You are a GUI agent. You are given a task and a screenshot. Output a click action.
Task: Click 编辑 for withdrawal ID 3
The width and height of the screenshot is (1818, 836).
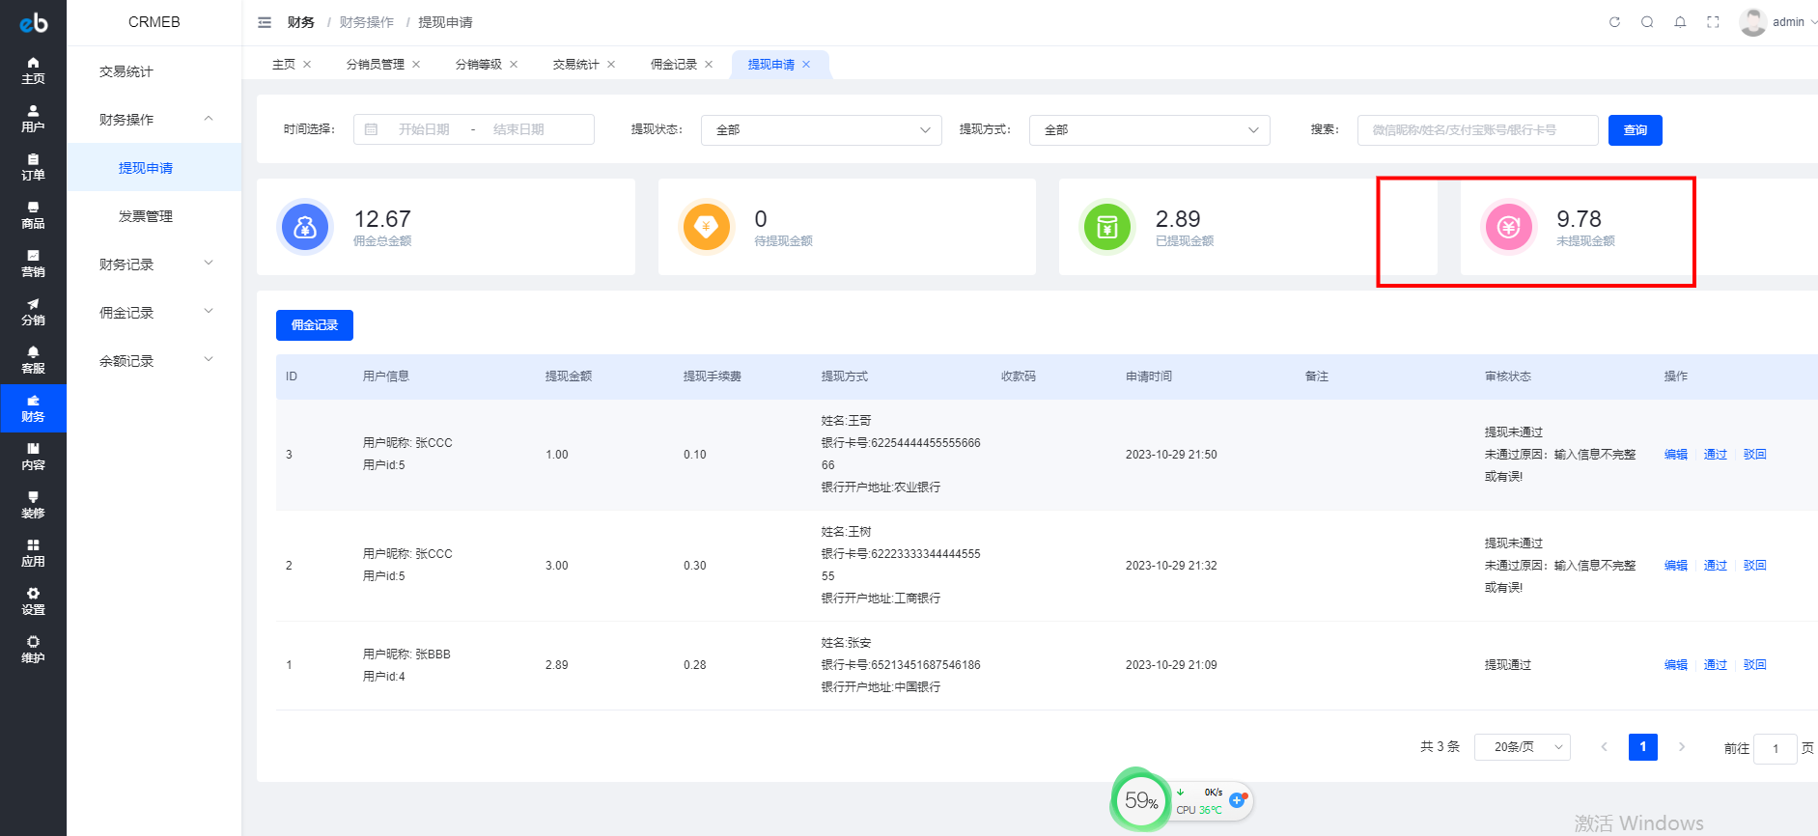[1676, 455]
